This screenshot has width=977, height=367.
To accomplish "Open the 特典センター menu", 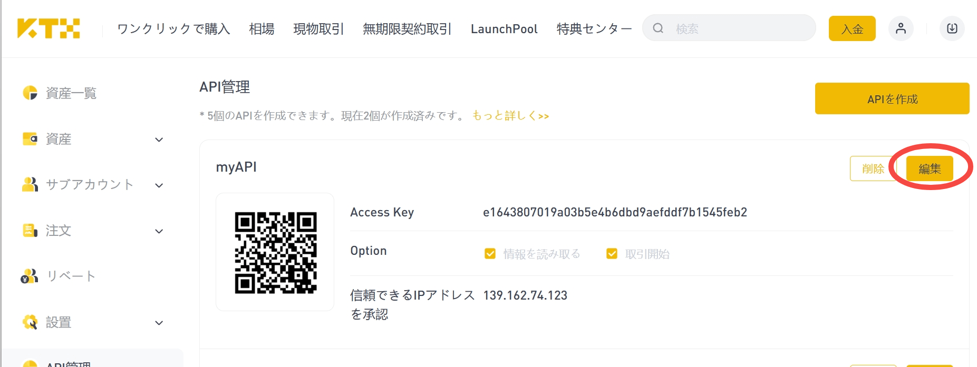I will pos(594,29).
